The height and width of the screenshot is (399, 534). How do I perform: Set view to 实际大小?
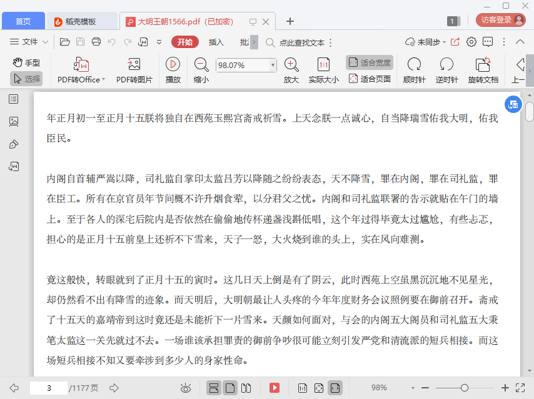[x=323, y=71]
